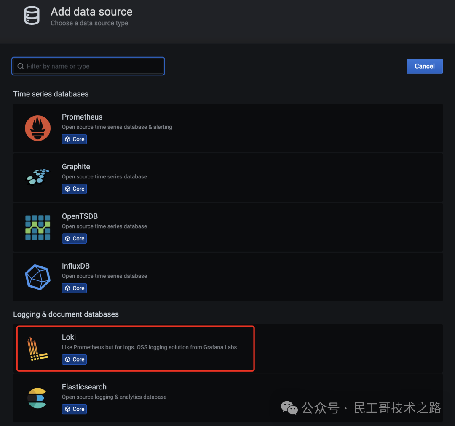455x426 pixels.
Task: Click the database icon beside Add data source
Action: click(32, 16)
